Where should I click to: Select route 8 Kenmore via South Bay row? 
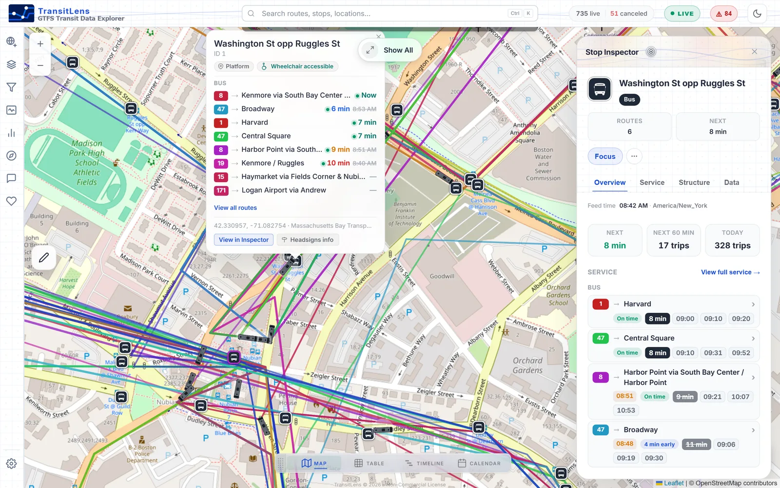coord(295,96)
